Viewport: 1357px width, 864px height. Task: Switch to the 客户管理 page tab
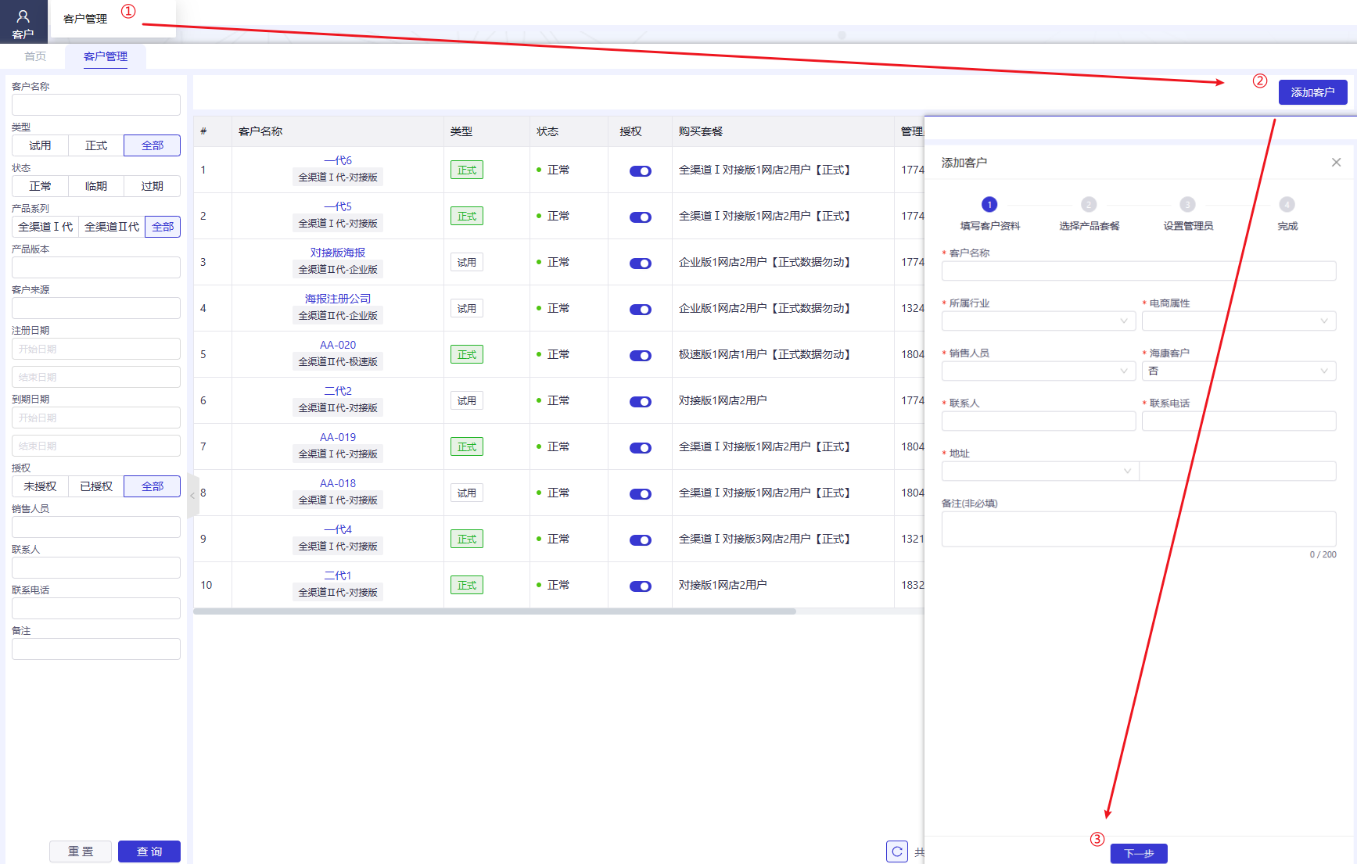[x=106, y=56]
